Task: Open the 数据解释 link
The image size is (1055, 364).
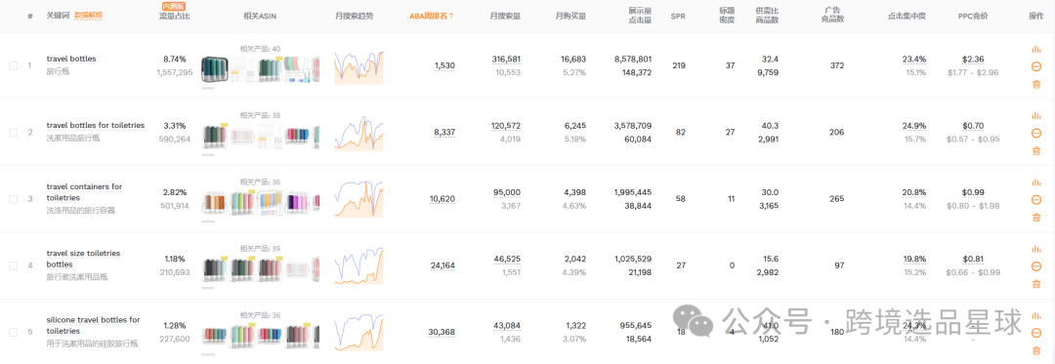Action: pyautogui.click(x=89, y=15)
